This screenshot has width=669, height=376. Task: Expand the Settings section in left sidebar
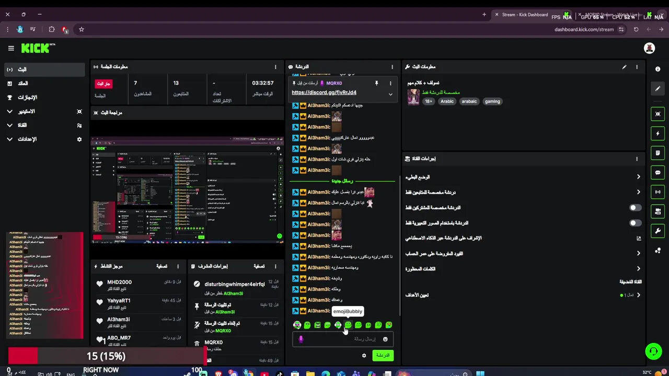click(9, 139)
